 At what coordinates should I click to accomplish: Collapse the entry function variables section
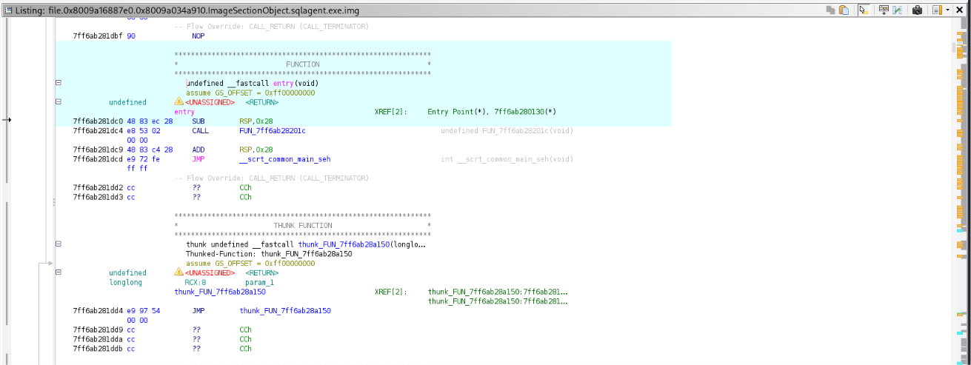(59, 102)
